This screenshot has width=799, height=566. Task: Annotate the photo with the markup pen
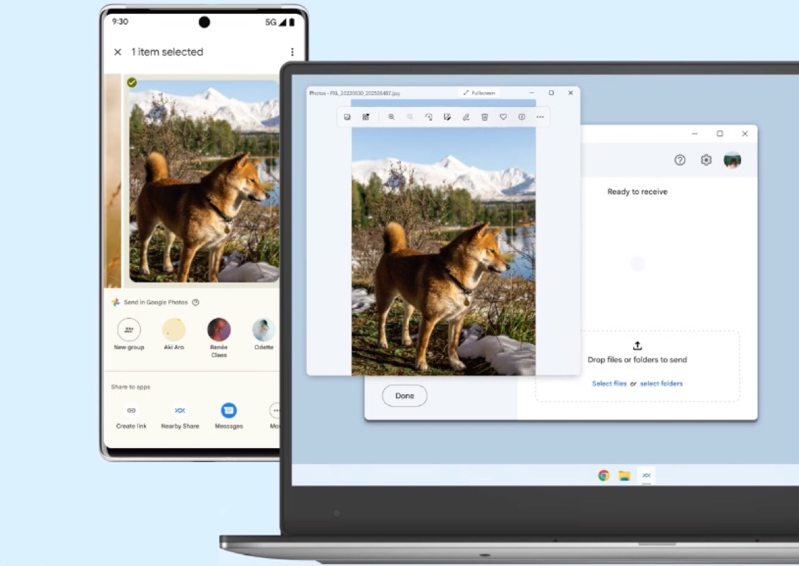coord(466,117)
